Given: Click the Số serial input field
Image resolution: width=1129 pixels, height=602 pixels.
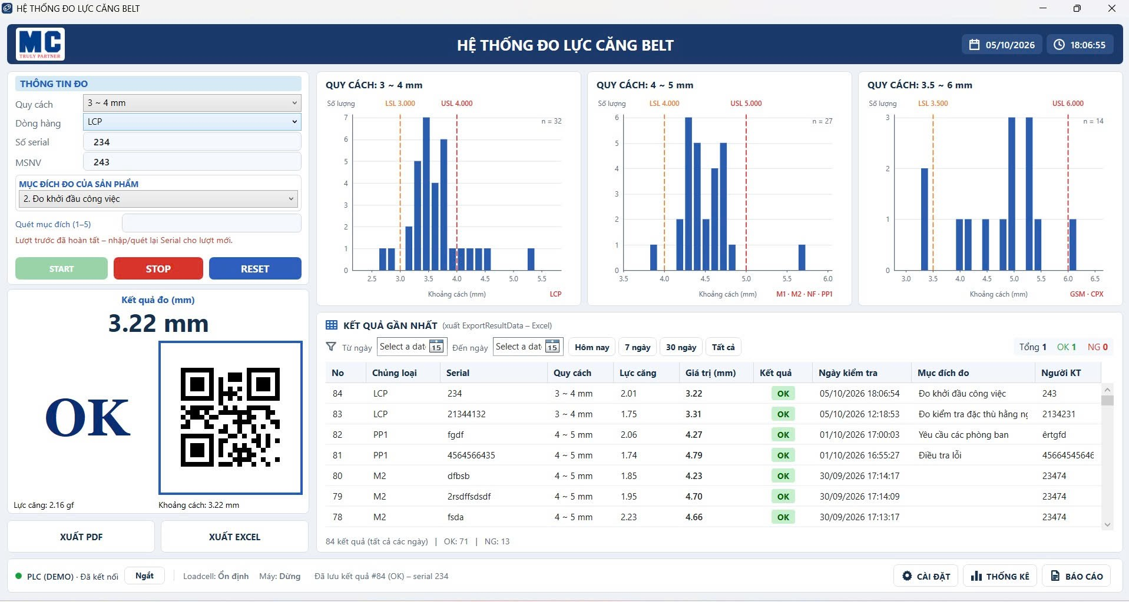Looking at the screenshot, I should tap(192, 142).
